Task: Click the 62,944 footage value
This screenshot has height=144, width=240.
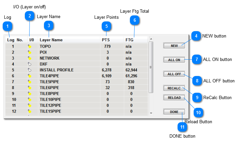Action: click(131, 70)
